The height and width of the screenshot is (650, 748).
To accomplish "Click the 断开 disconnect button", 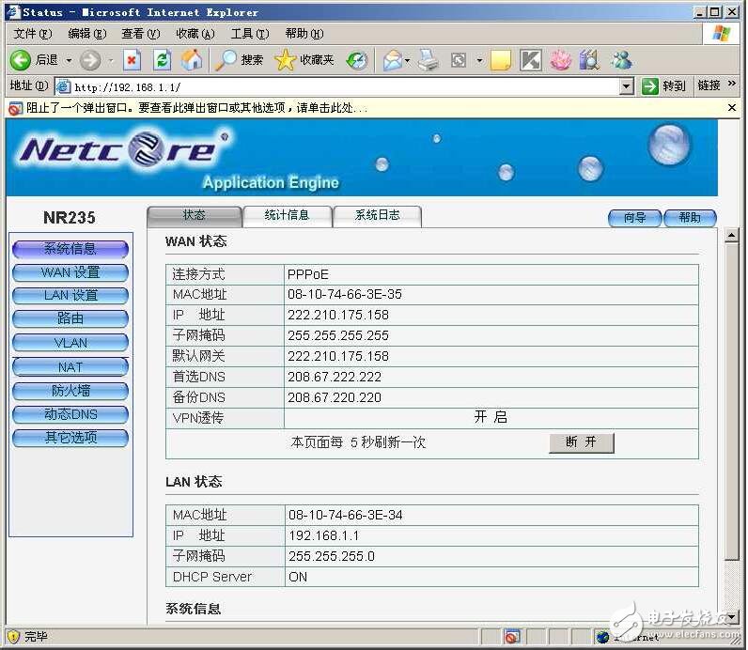I will click(x=581, y=442).
